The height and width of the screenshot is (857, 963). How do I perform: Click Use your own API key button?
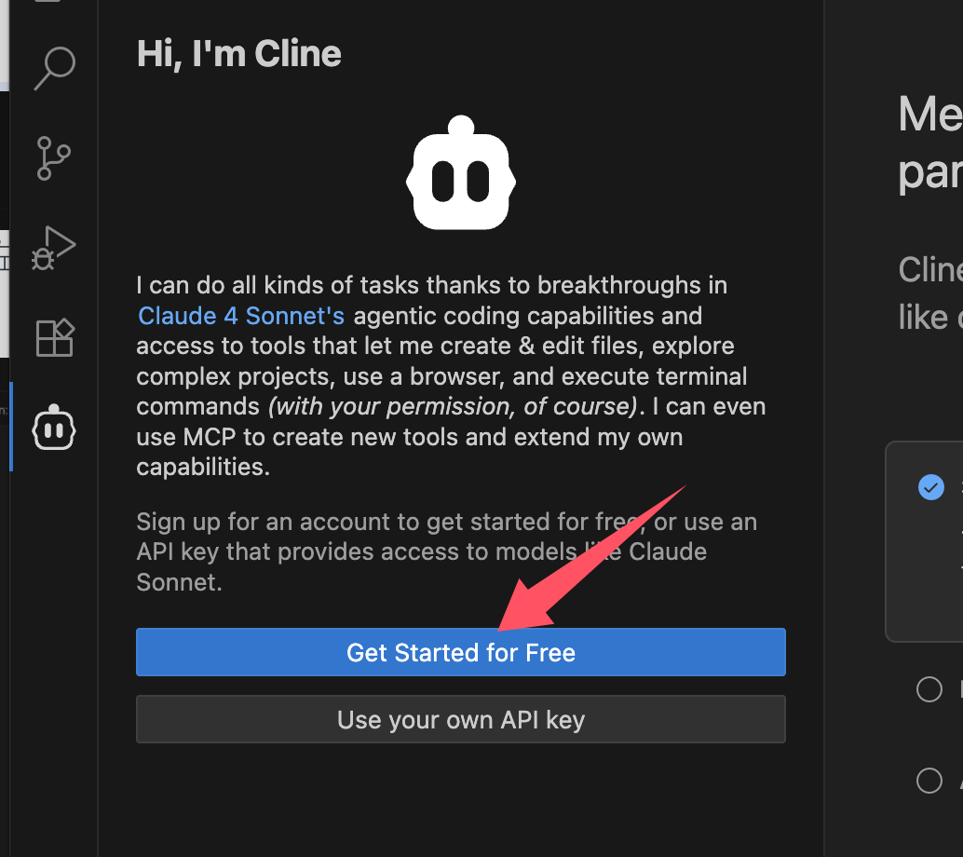click(x=461, y=719)
